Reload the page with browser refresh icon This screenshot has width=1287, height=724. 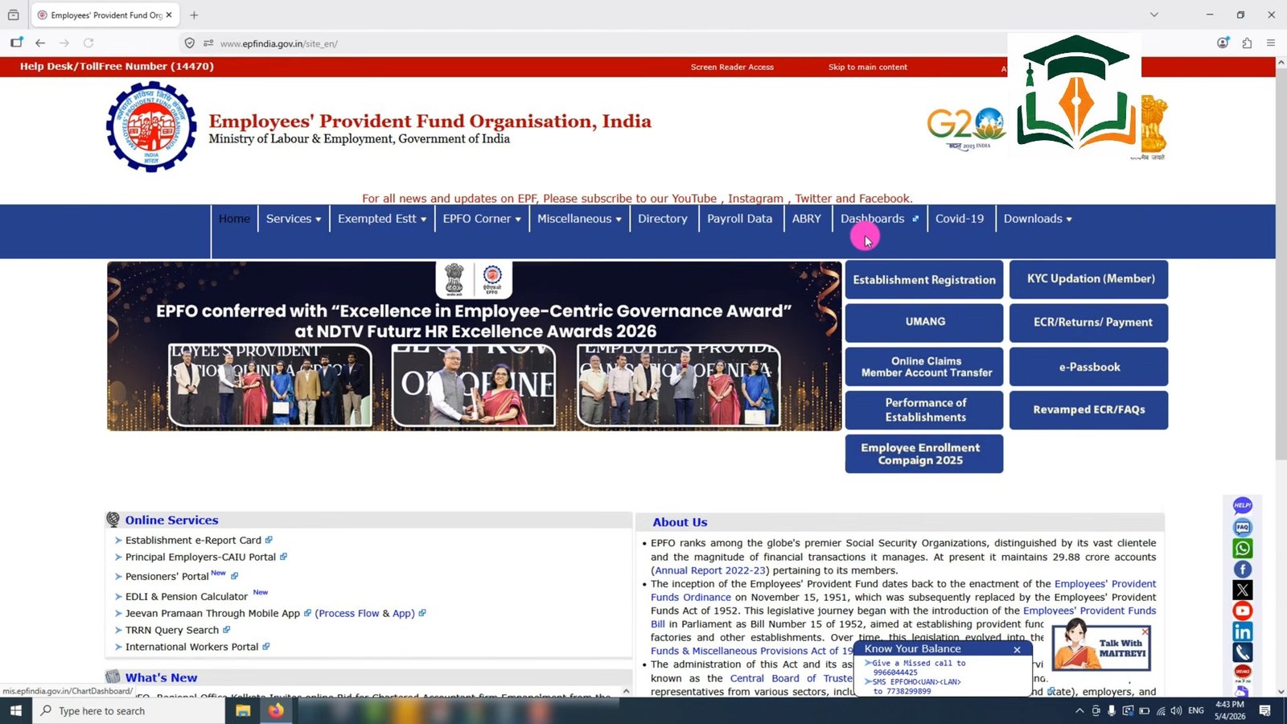tap(88, 43)
